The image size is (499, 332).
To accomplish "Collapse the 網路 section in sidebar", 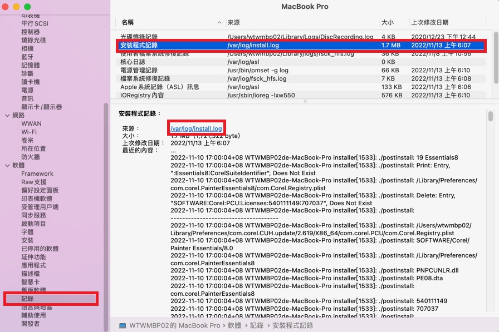I will [7, 116].
